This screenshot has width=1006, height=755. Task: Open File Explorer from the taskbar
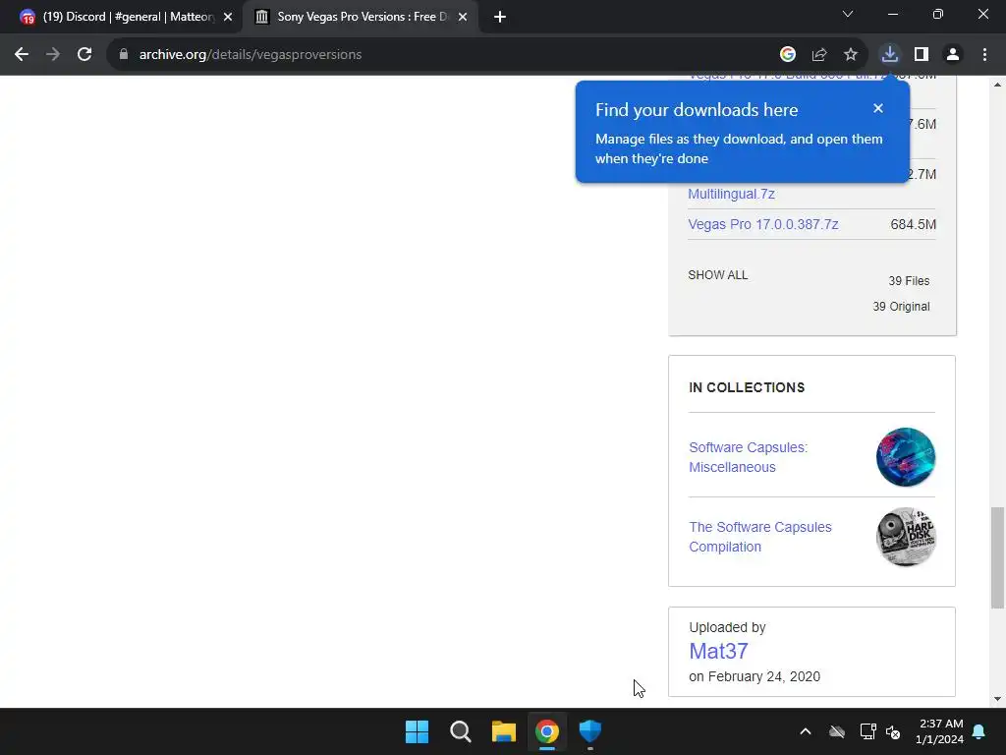tap(504, 731)
